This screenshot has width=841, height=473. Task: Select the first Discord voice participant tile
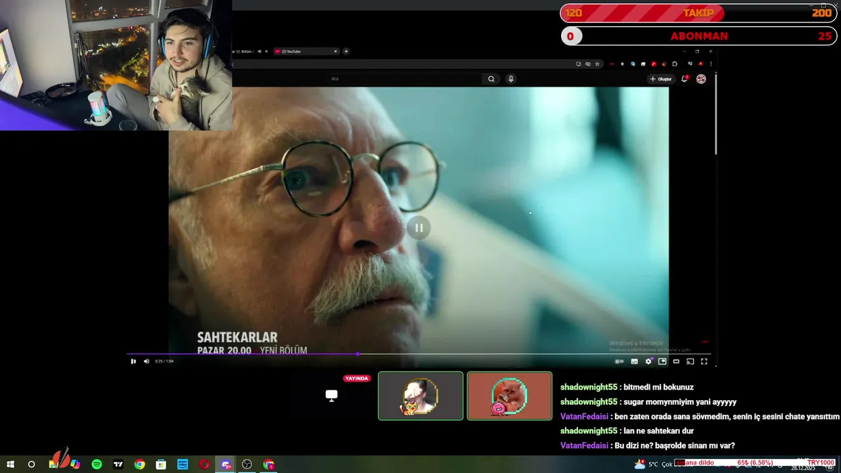click(x=420, y=395)
